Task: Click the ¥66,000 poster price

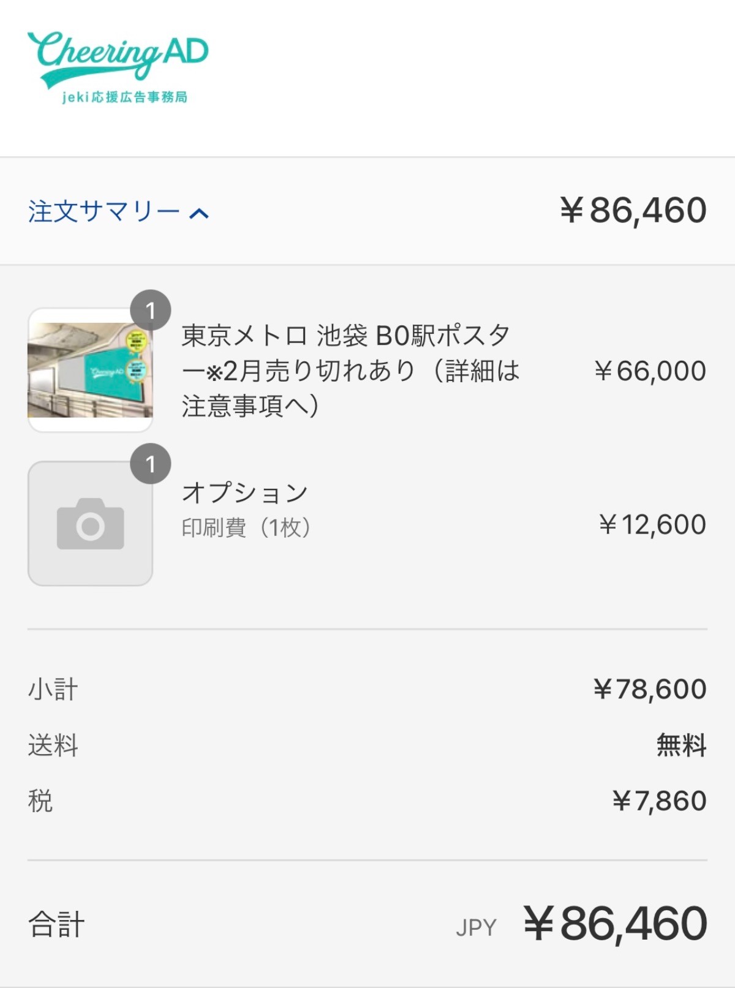Action: pyautogui.click(x=650, y=371)
